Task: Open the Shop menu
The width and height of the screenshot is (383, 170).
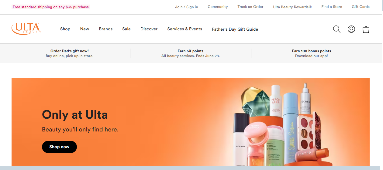Action: pyautogui.click(x=65, y=29)
